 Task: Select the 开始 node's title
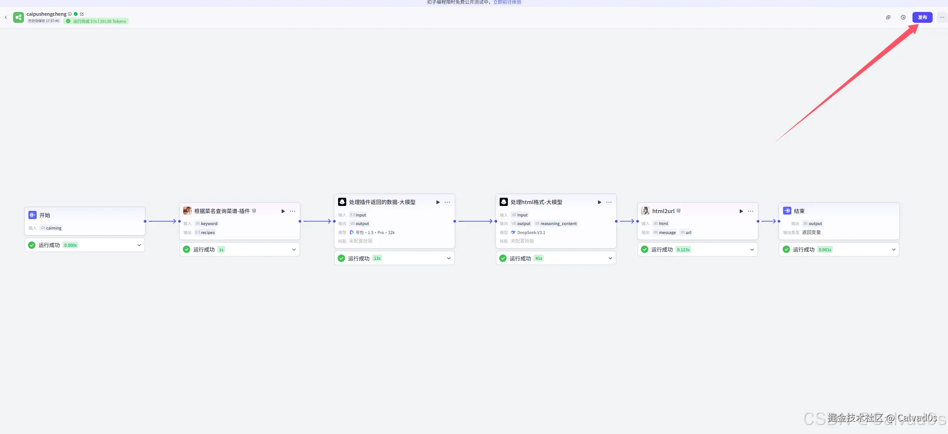(45, 215)
